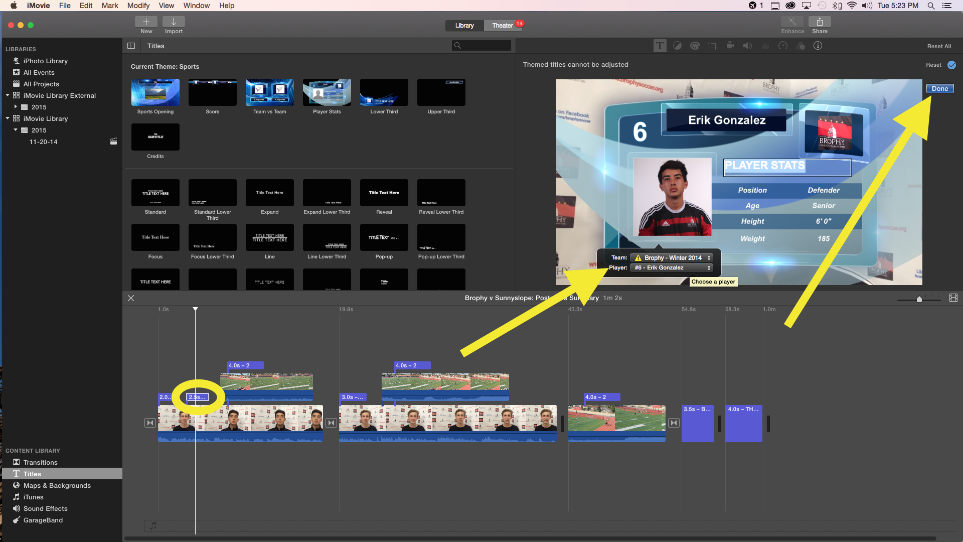963x542 pixels.
Task: Click the Reset title button
Action: (x=933, y=65)
